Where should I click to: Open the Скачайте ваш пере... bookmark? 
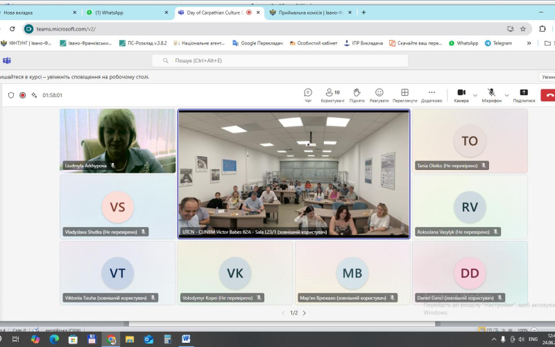(x=416, y=43)
